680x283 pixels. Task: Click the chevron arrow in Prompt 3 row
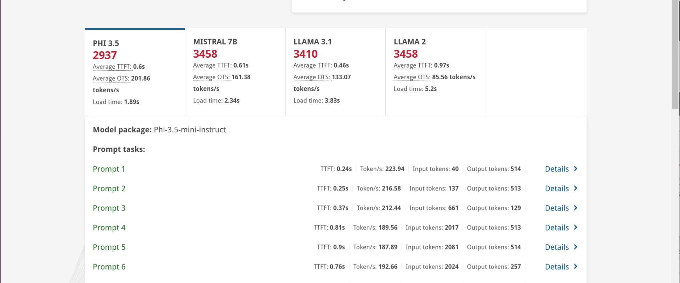[x=576, y=208]
